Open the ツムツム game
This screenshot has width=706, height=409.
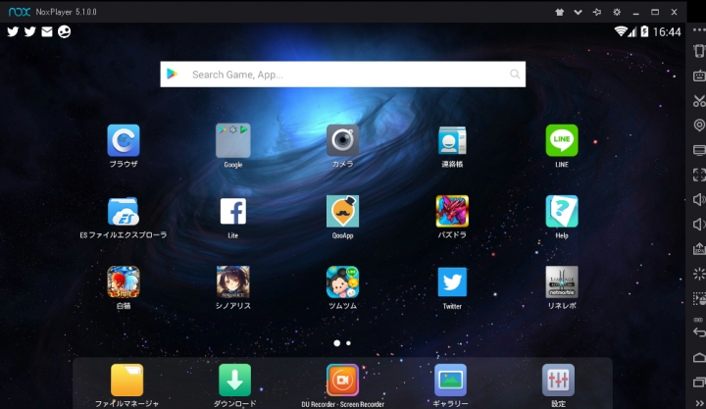click(x=342, y=281)
